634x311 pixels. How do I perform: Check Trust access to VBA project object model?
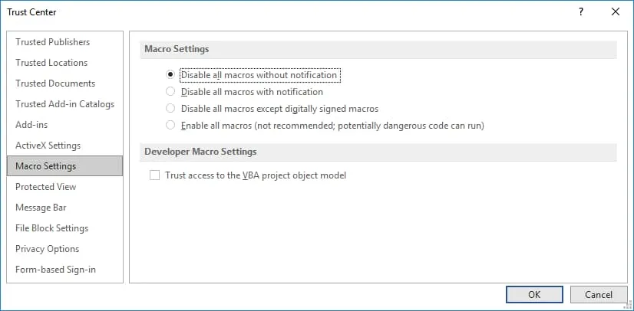(155, 175)
